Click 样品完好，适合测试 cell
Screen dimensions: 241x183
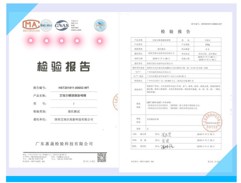click(208, 54)
